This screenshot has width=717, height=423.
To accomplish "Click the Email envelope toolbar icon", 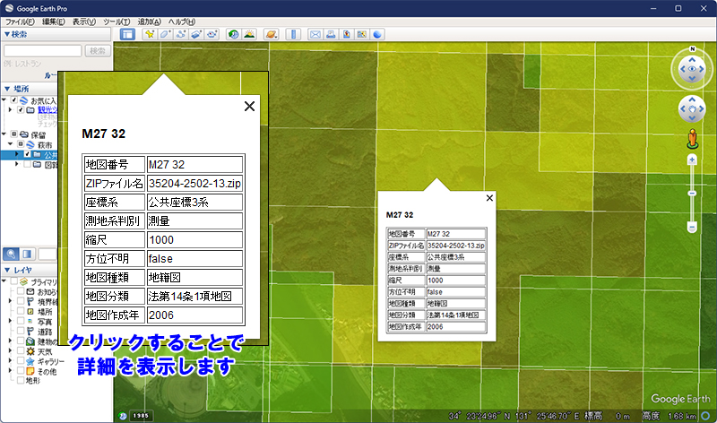I will [315, 34].
